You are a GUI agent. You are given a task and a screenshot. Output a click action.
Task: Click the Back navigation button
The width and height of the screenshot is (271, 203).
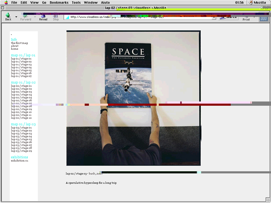click(8, 17)
